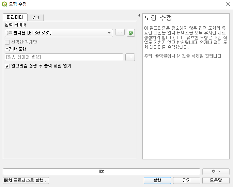Open output options button beside 수정한 도형 field

click(130, 57)
